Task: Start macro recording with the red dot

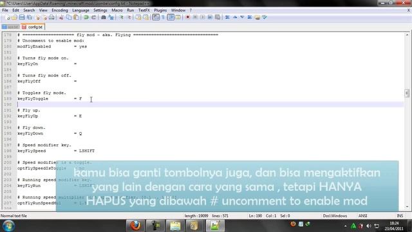Action: (187, 17)
